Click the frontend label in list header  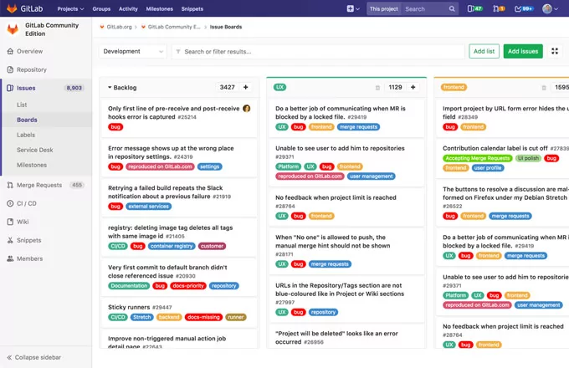(x=454, y=87)
